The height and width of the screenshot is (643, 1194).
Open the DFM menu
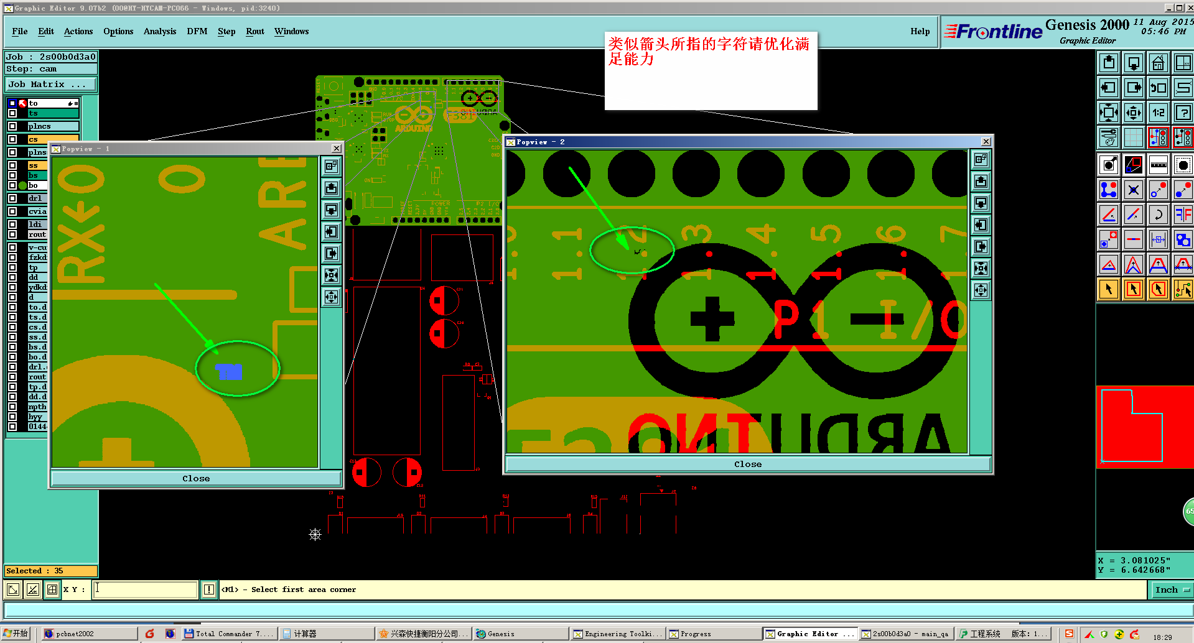pos(197,31)
